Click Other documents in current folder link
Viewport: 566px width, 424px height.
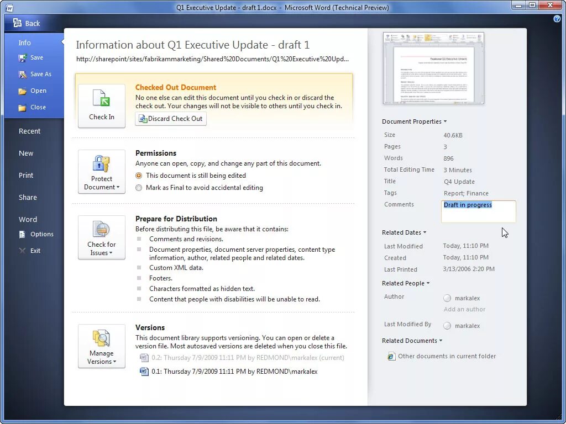(447, 356)
